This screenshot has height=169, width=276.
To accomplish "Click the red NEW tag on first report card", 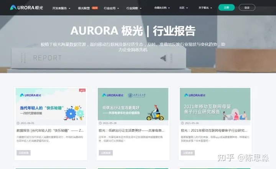I will (82, 90).
